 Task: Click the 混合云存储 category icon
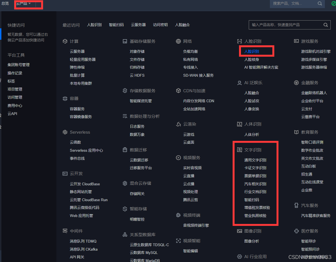tap(125, 183)
